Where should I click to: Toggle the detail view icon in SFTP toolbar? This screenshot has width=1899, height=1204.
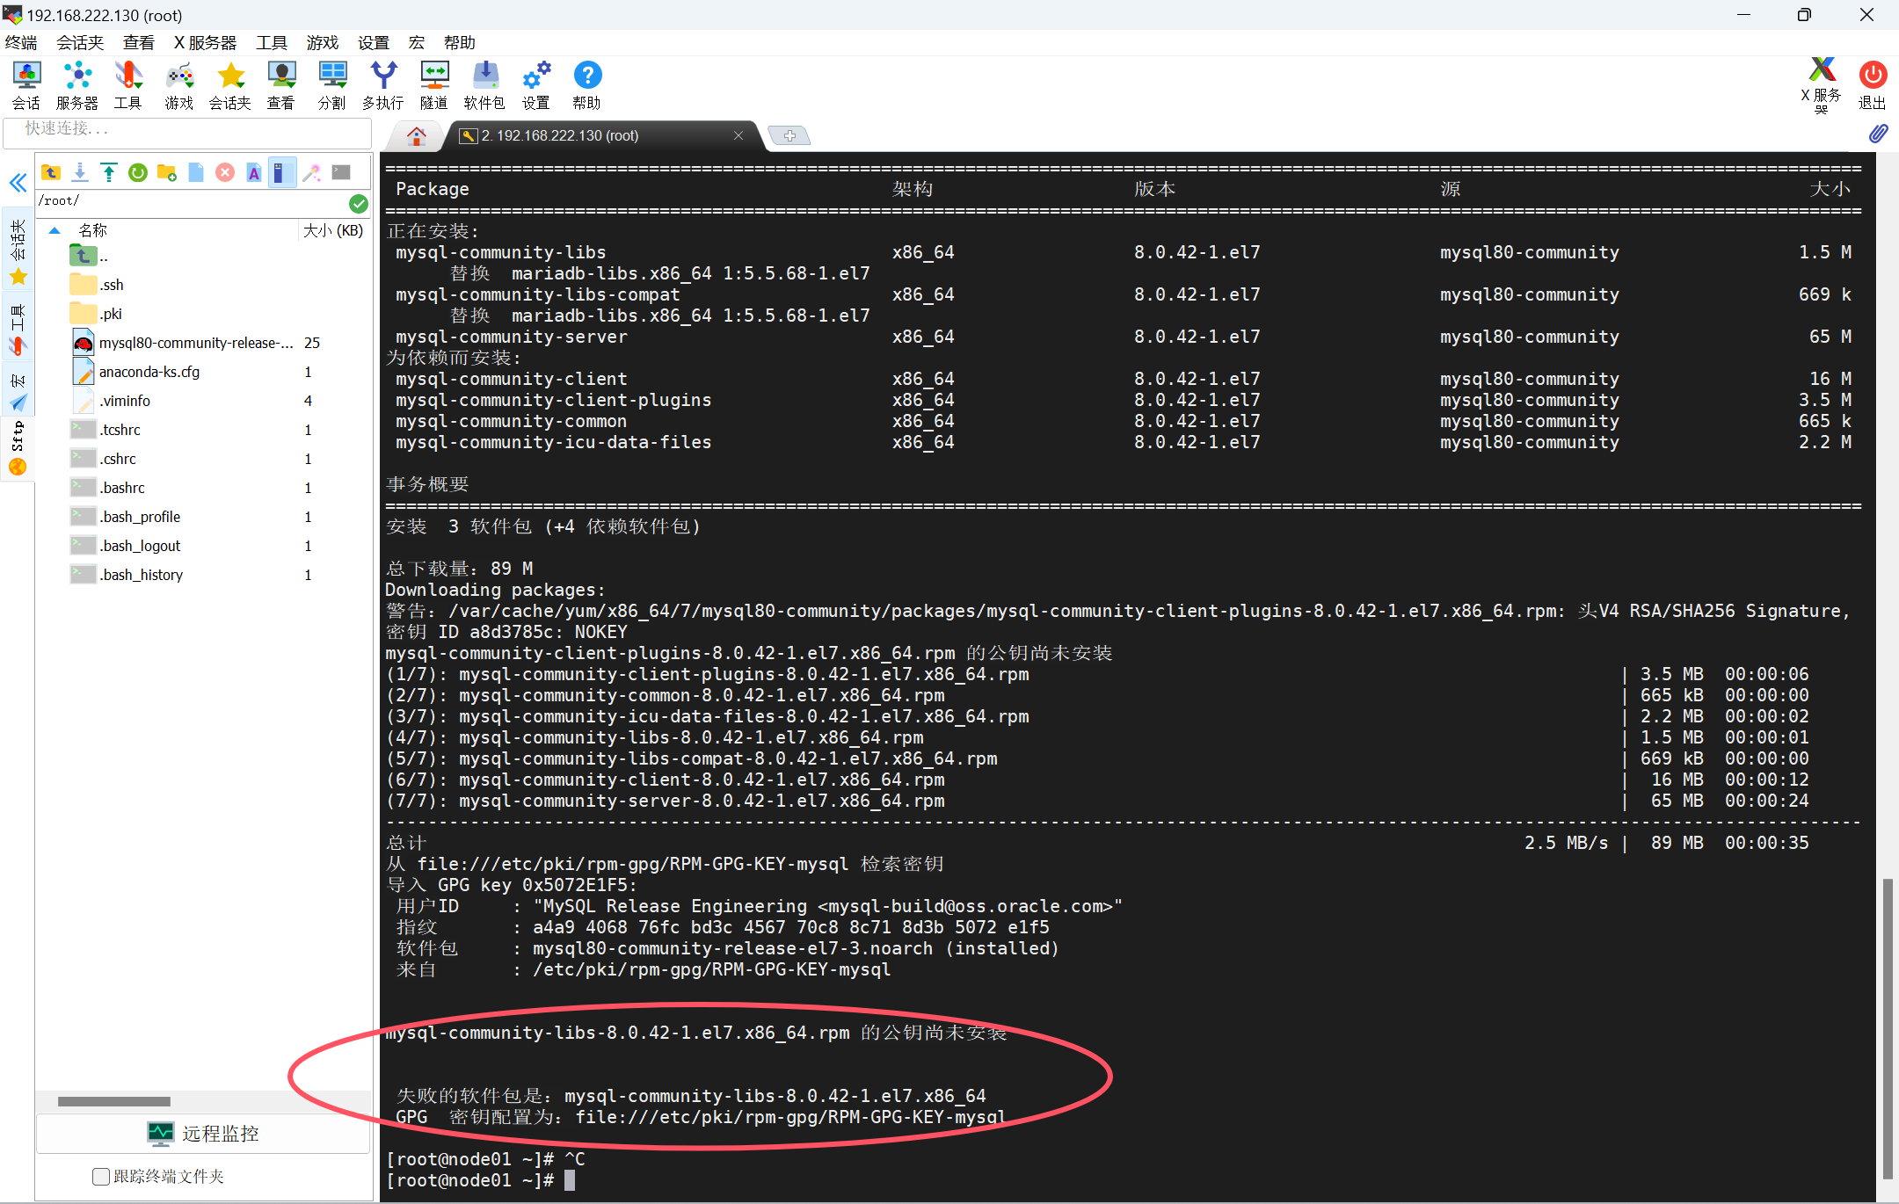281,172
